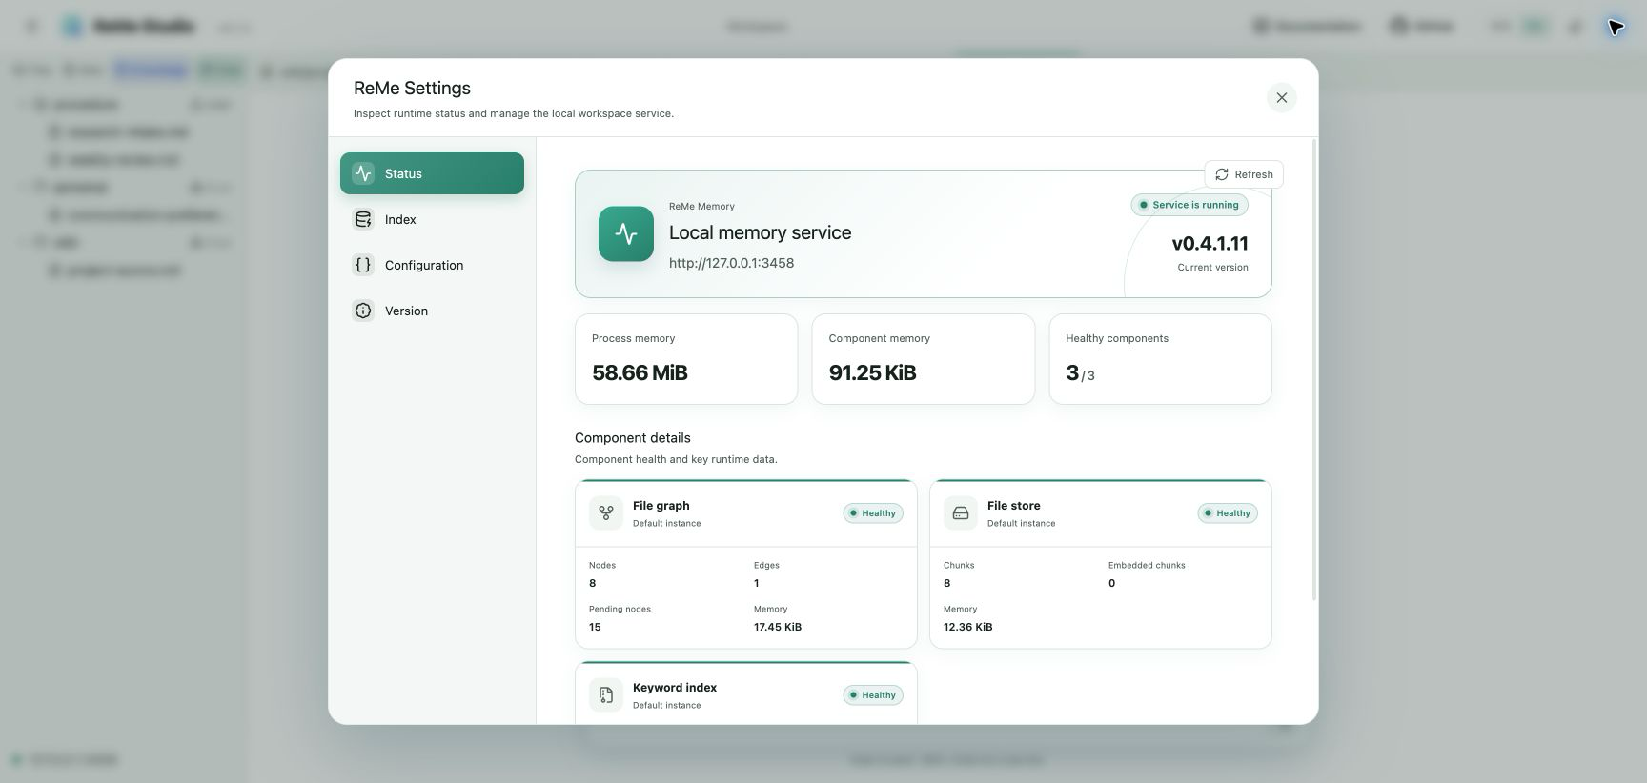Viewport: 1647px width, 783px height.
Task: Click the Keyword index document icon
Action: (606, 695)
